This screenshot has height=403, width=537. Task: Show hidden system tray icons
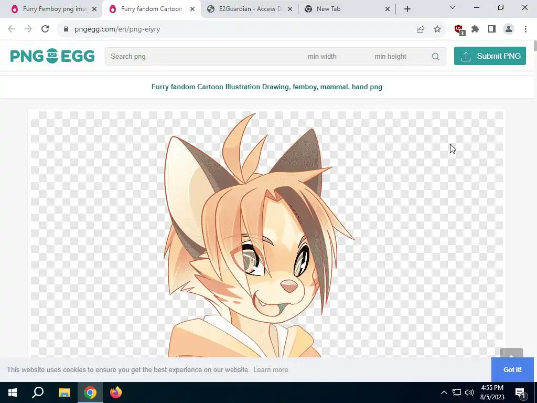point(444,393)
